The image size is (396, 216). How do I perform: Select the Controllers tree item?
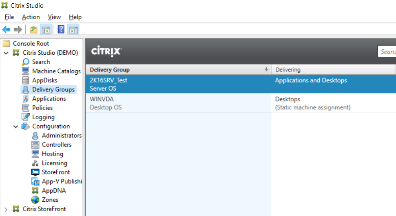57,145
